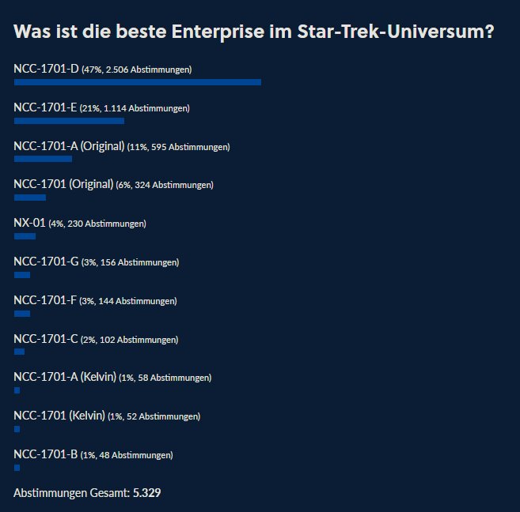520x512 pixels.
Task: Select the NCC-1701-F poll option label
Action: pos(46,300)
